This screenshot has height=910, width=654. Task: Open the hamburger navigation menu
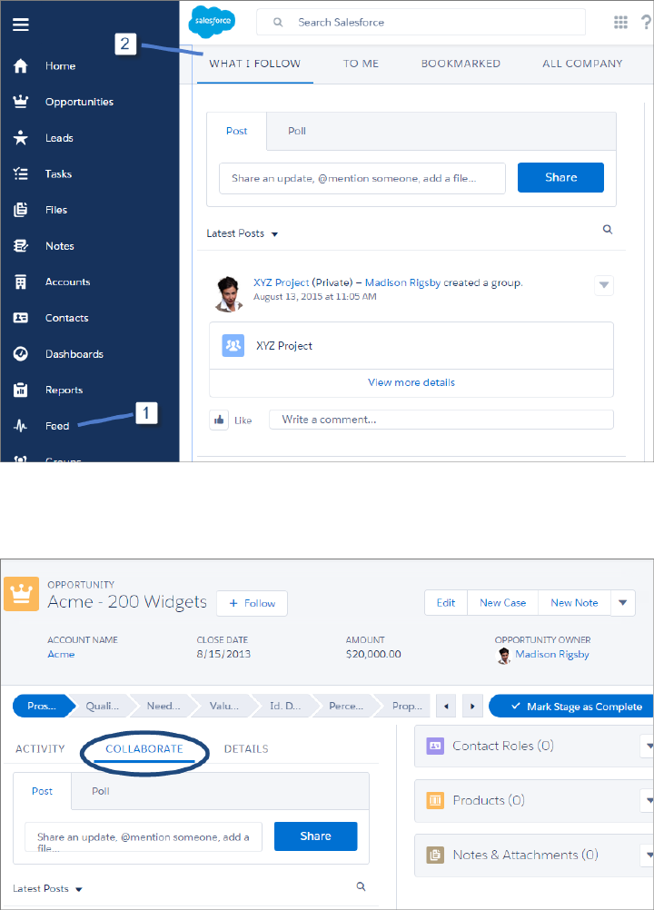tap(21, 25)
